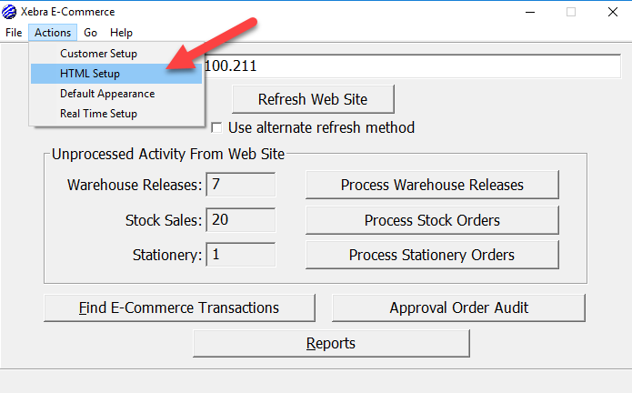
Task: Select Customer Setup from Actions menu
Action: point(116,54)
